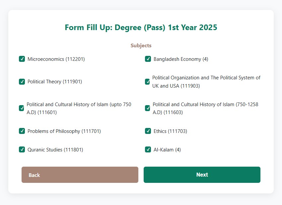The image size is (282, 205).
Task: Deselect Political Organization UK and USA checkbox
Action: coord(147,82)
